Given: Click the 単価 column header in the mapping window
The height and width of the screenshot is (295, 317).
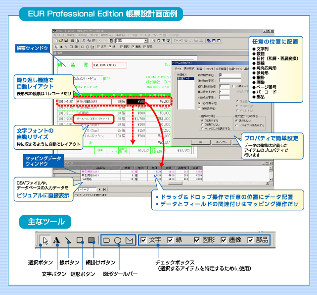Looking at the screenshot, I should click(155, 168).
